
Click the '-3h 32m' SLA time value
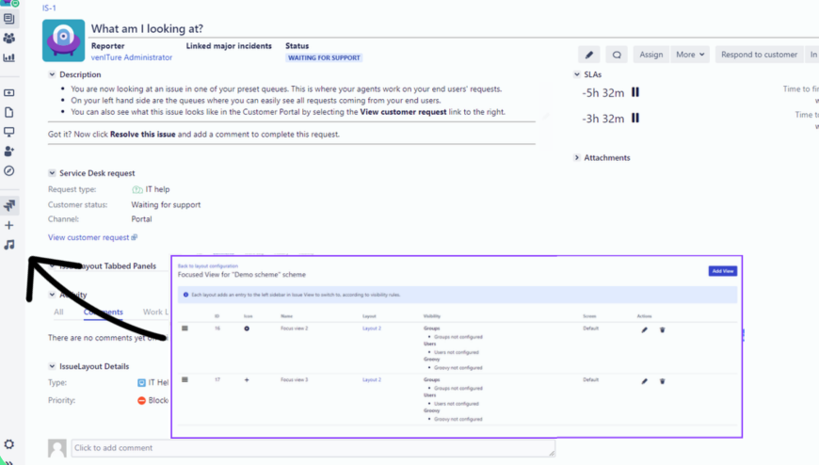pos(603,119)
